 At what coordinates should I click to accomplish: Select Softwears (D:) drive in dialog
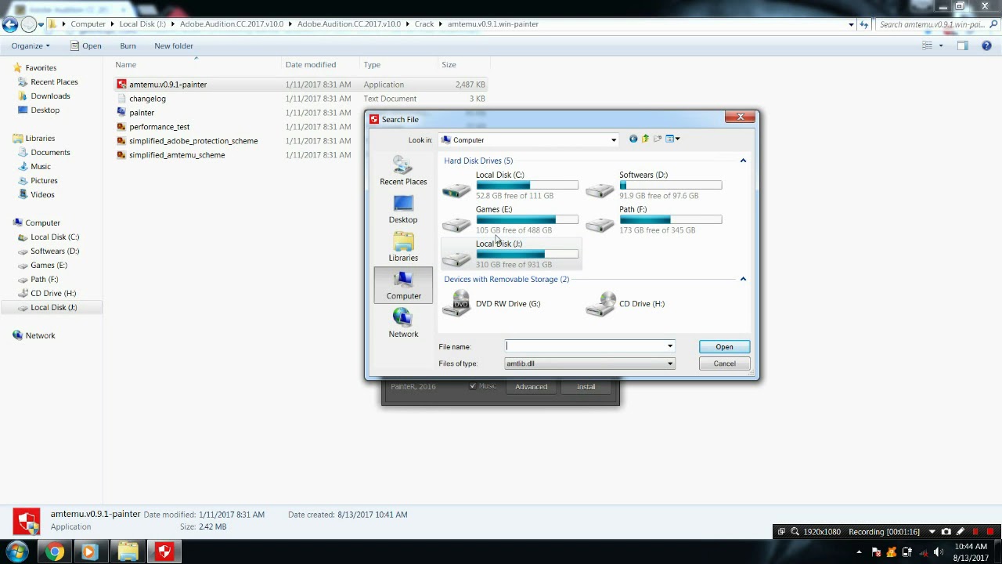pyautogui.click(x=654, y=185)
